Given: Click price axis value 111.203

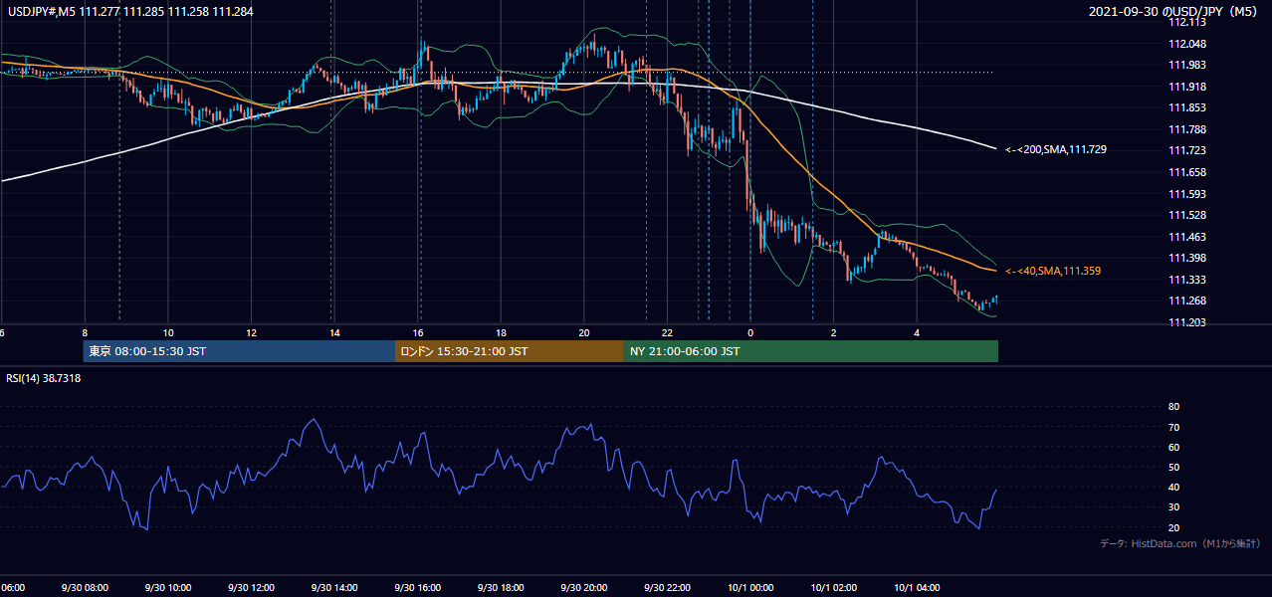Looking at the screenshot, I should [1188, 322].
